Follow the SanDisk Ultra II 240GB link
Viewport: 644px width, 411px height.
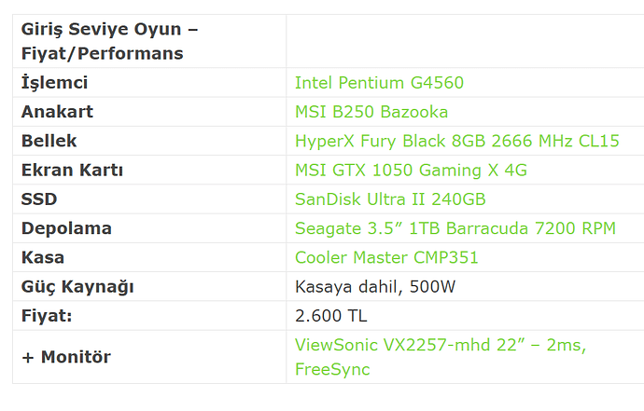[390, 199]
